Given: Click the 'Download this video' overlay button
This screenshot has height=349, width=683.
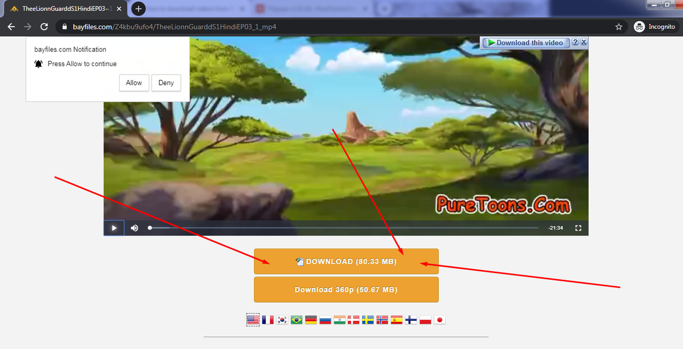Looking at the screenshot, I should (x=526, y=43).
